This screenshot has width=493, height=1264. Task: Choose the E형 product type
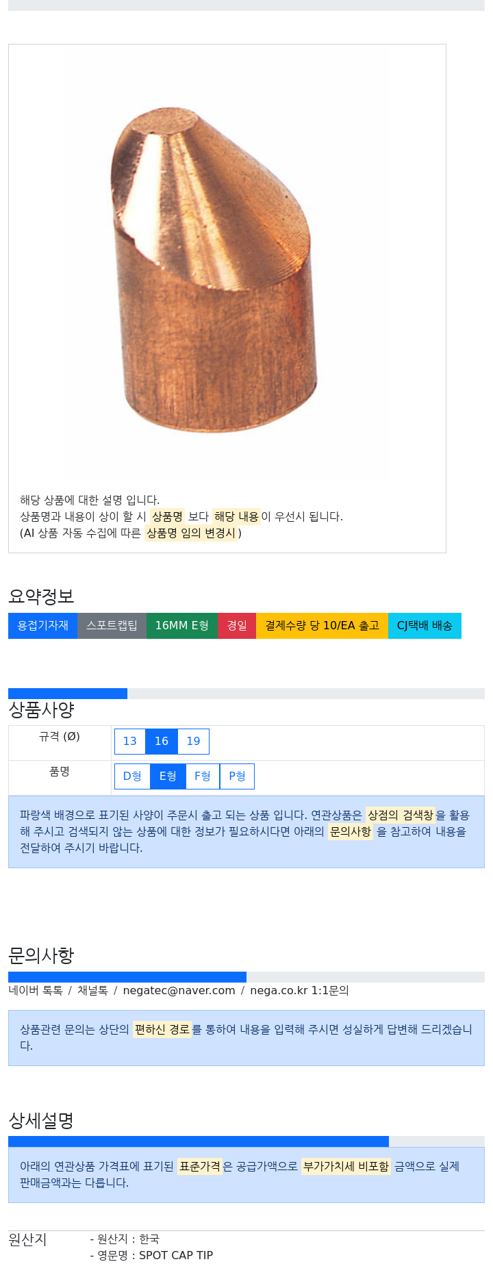pyautogui.click(x=168, y=776)
